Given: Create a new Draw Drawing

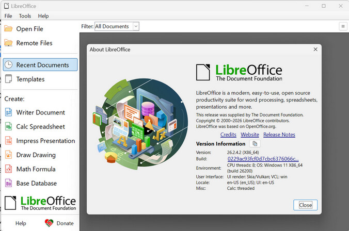Looking at the screenshot, I should tap(36, 155).
